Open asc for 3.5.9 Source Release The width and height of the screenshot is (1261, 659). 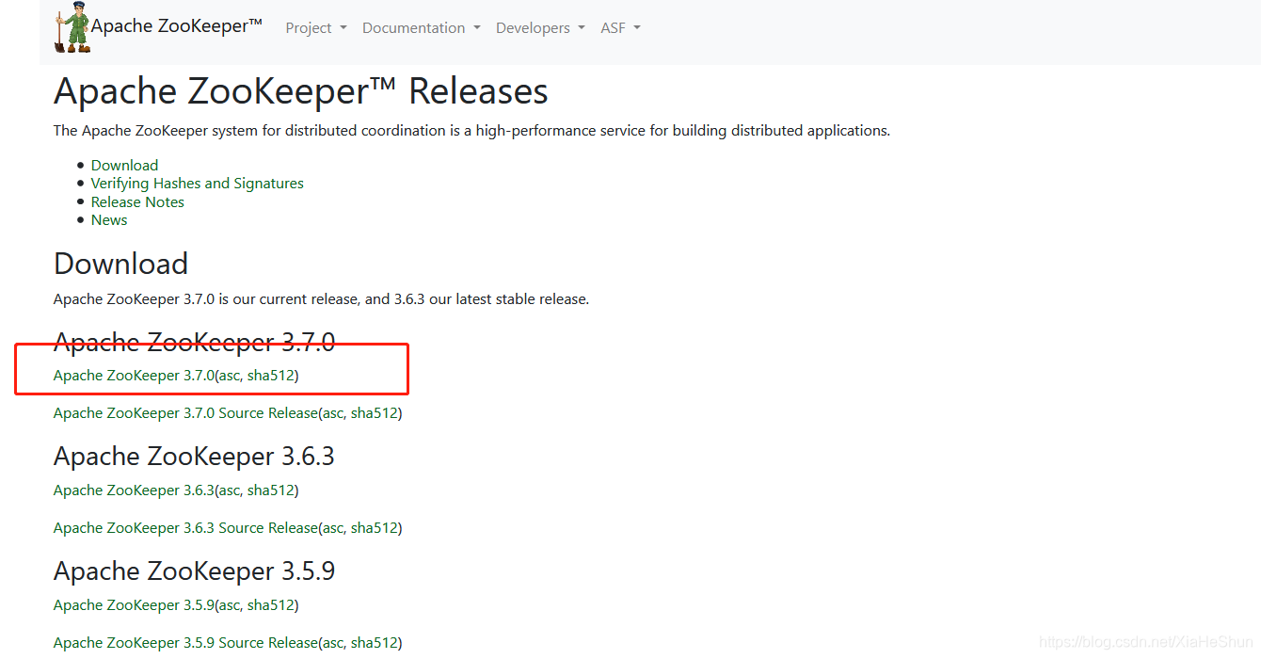coord(333,643)
